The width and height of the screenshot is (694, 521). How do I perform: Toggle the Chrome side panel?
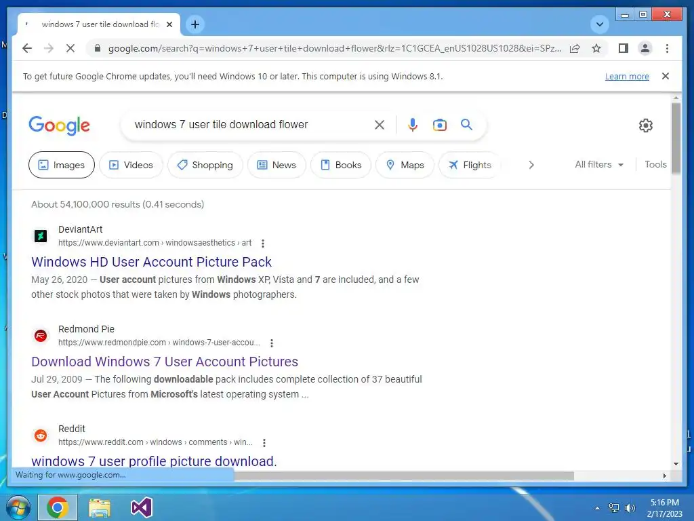click(624, 48)
